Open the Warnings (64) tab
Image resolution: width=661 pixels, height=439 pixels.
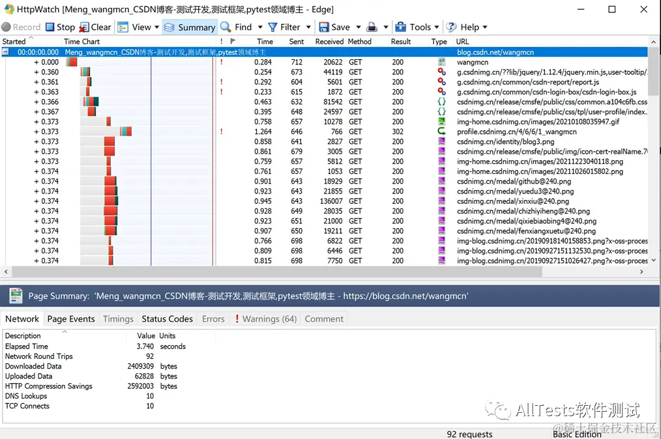coord(265,319)
